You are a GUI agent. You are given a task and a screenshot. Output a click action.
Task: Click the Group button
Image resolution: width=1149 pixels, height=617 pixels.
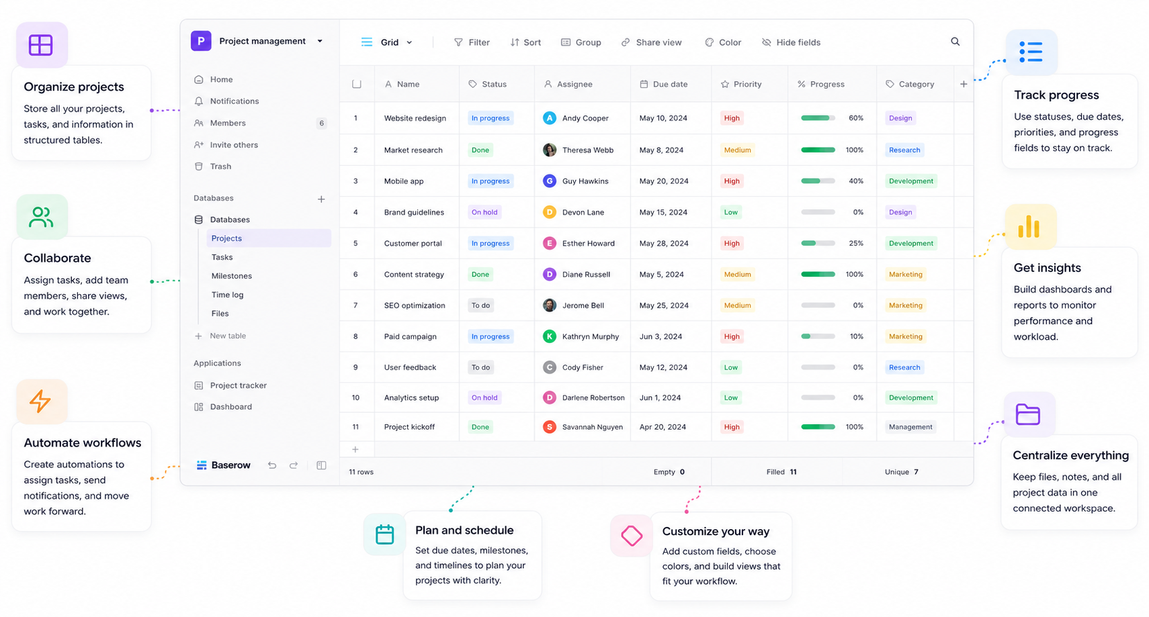click(581, 42)
